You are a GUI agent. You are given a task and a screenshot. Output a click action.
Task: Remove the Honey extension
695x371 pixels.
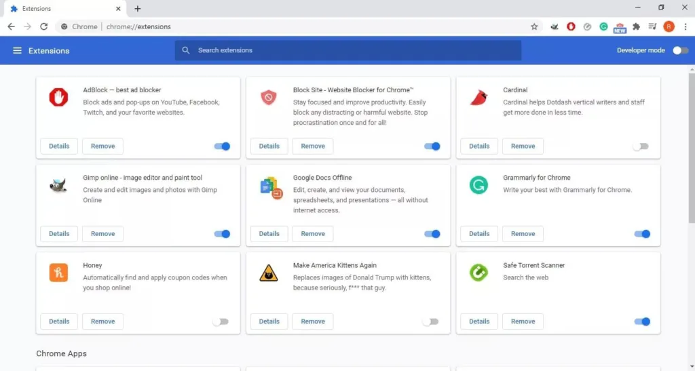click(x=103, y=321)
